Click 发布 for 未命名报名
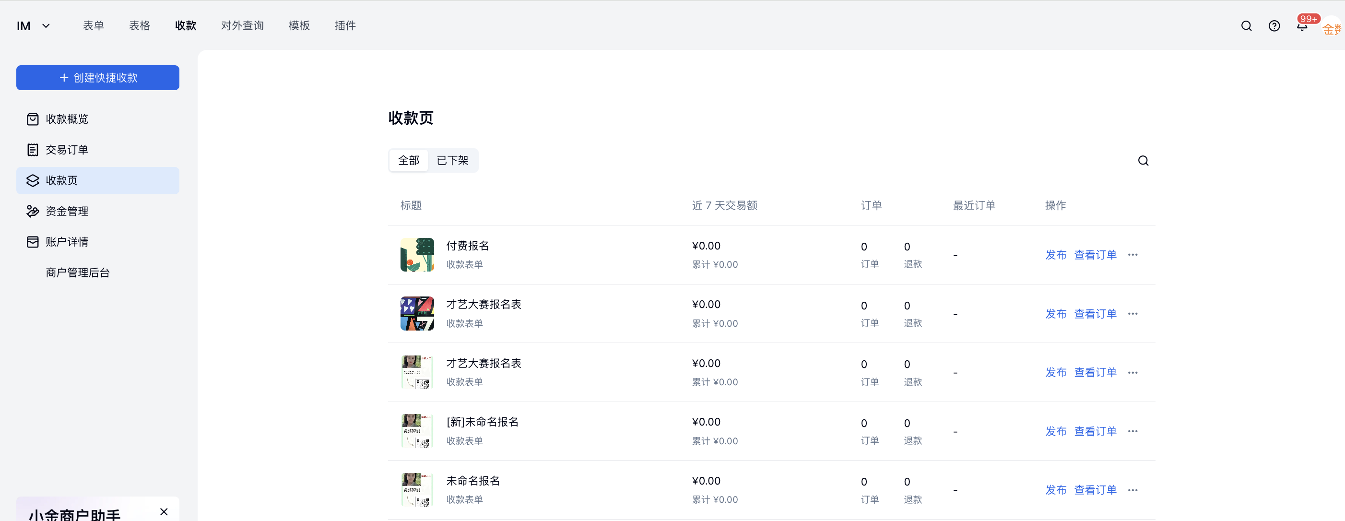The image size is (1345, 521). 1056,490
